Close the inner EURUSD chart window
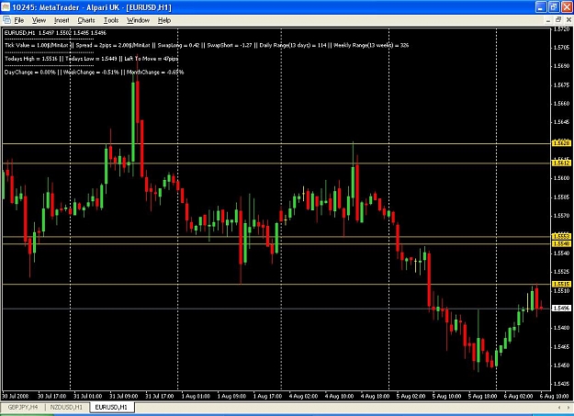This screenshot has height=416, width=574. click(568, 20)
